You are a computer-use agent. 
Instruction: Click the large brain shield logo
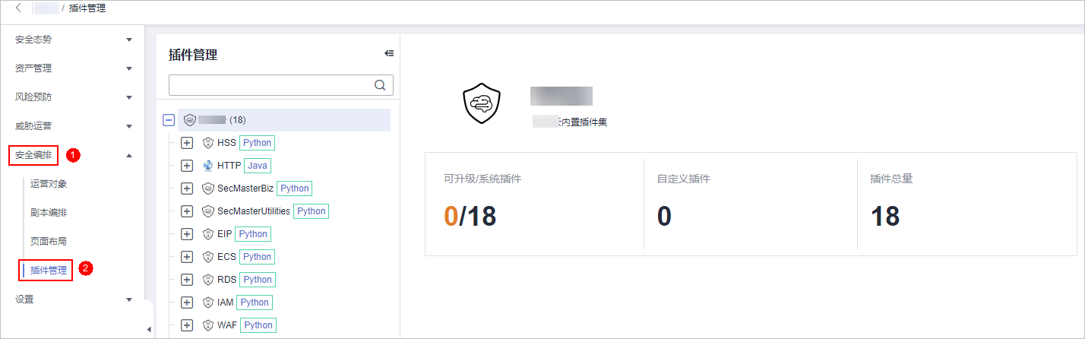pyautogui.click(x=482, y=104)
